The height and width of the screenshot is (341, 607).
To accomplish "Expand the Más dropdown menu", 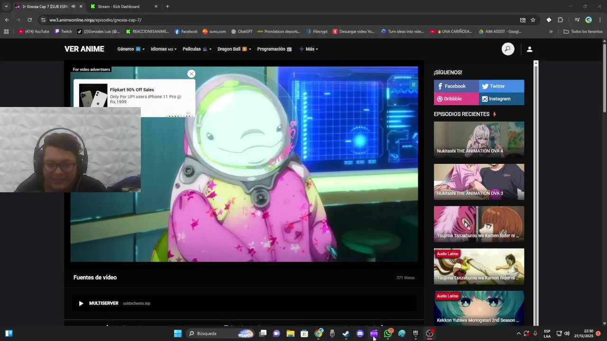I will tap(309, 49).
